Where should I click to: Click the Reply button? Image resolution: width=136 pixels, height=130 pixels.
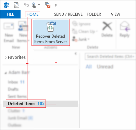125,29
